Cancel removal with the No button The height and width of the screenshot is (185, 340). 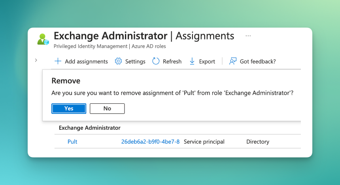click(x=107, y=108)
